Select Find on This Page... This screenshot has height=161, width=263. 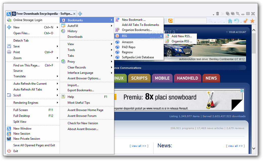tap(33, 65)
